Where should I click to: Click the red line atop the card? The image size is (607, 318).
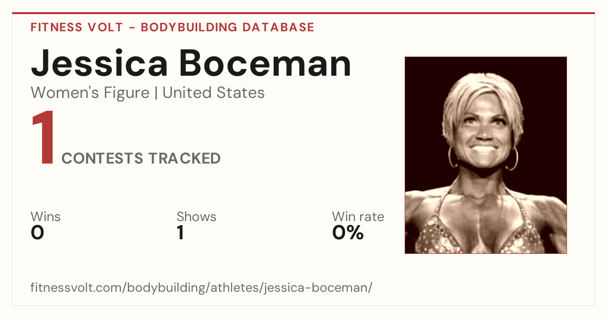(x=303, y=13)
